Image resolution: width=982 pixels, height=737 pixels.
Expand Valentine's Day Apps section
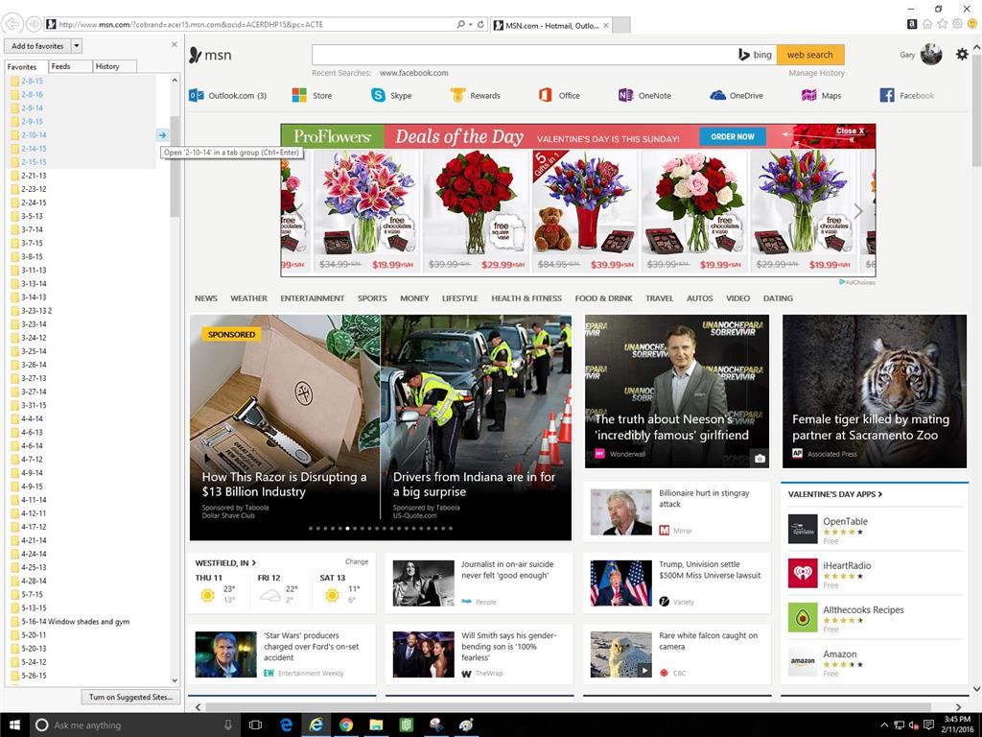[835, 494]
